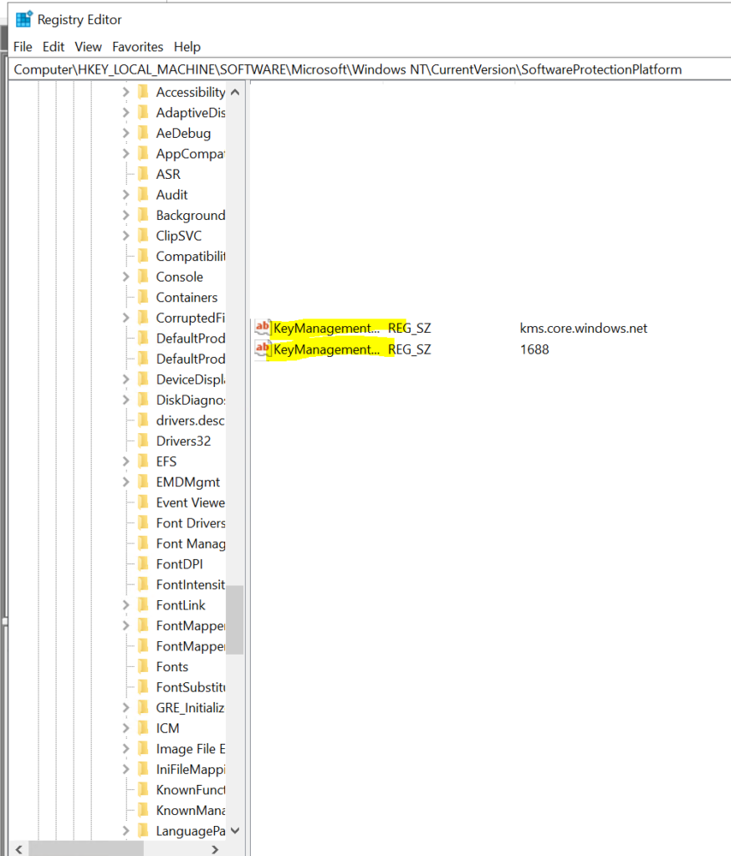Screen dimensions: 731x856
Task: Click the EFS folder icon
Action: [143, 461]
